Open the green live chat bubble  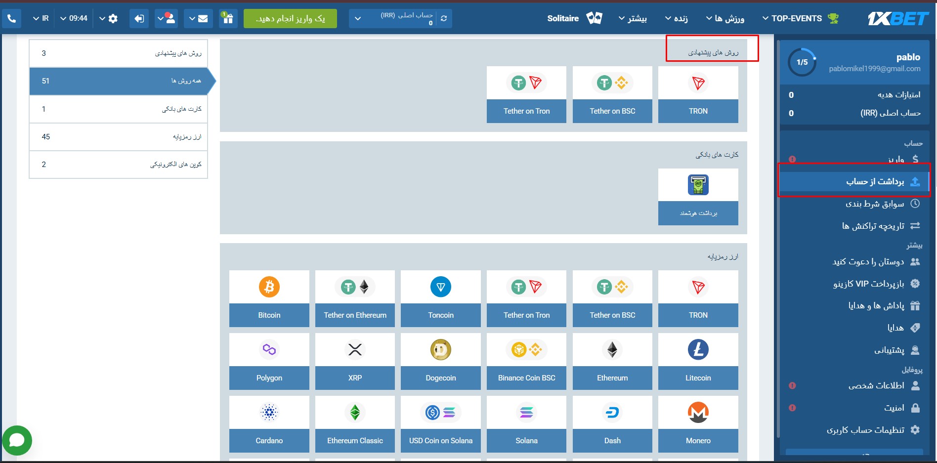tap(17, 440)
